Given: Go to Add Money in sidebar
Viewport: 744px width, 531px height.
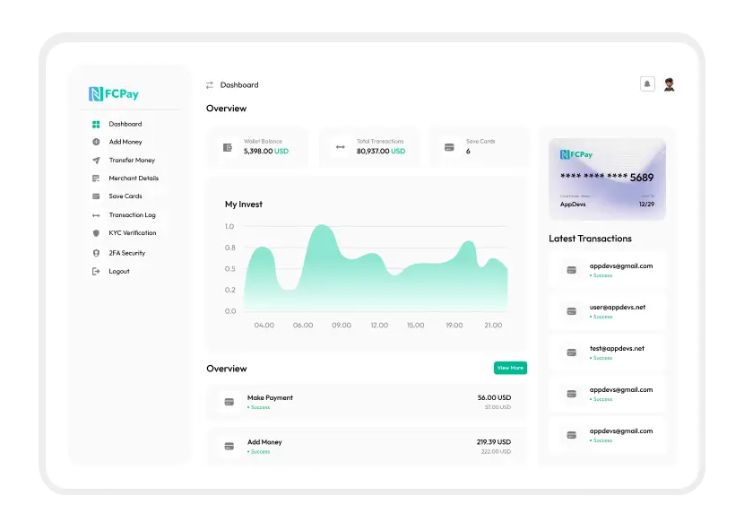Looking at the screenshot, I should tap(125, 142).
